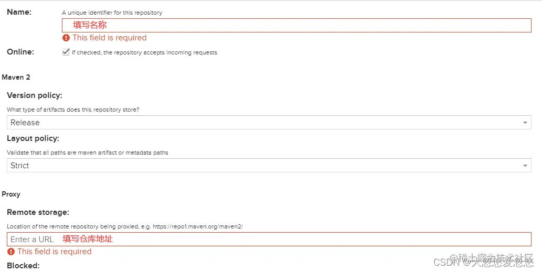Screen dimensions: 542x272
Task: Click the 'Online:' field label
Action: 20,51
